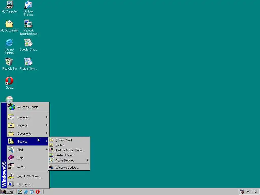This screenshot has width=260, height=195.
Task: Click the Help book icon
Action: point(11,158)
